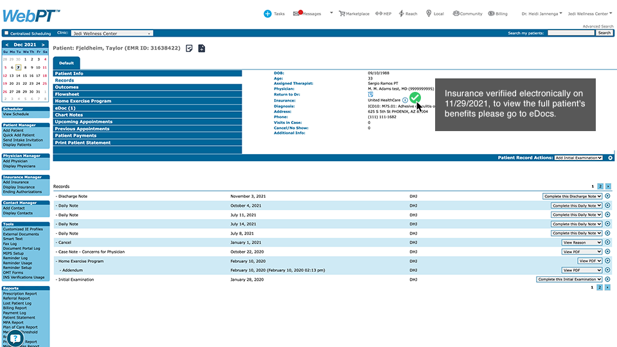Click the Search my patients field
Viewport: 617px width, 347px height.
click(x=570, y=33)
